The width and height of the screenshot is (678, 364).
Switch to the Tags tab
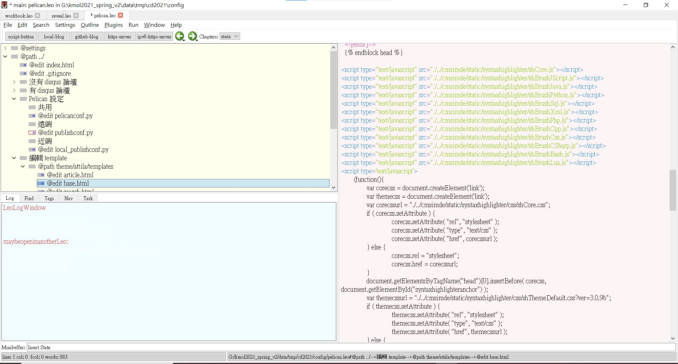pyautogui.click(x=49, y=198)
